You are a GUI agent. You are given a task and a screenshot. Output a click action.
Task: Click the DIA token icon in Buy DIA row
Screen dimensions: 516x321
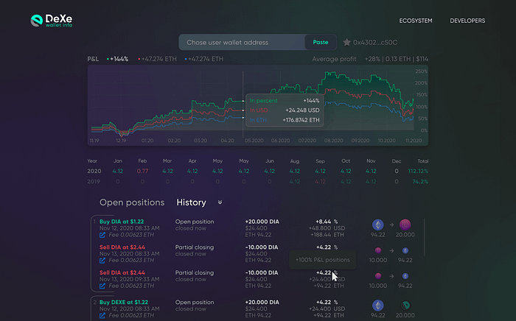(405, 225)
